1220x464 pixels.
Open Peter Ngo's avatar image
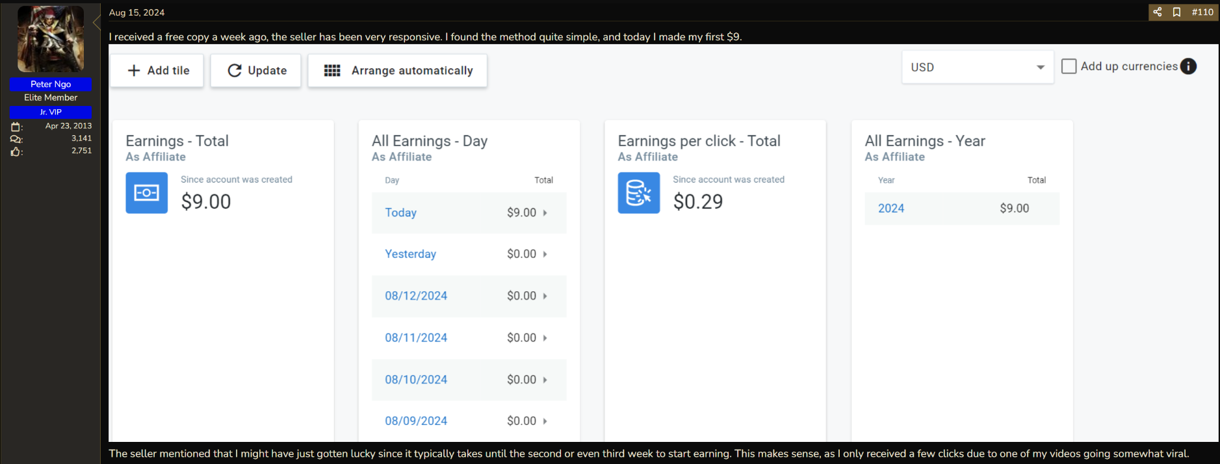pyautogui.click(x=51, y=39)
